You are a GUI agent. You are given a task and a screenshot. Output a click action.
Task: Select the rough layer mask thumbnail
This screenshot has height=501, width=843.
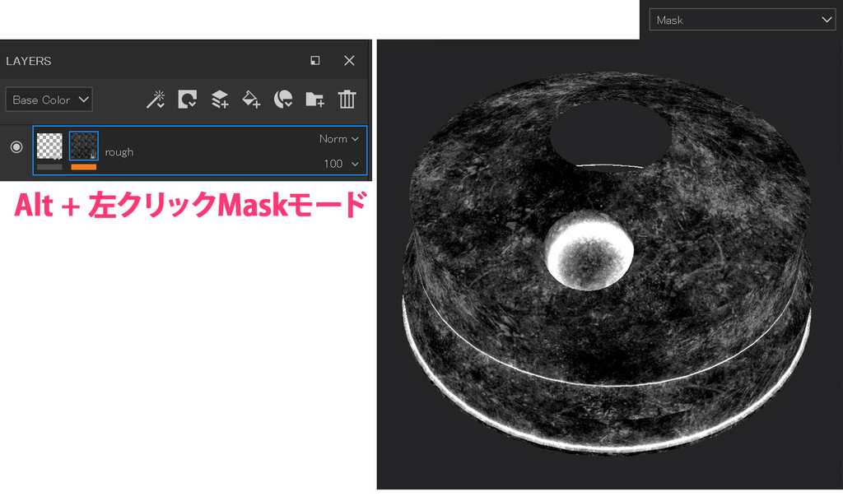coord(83,146)
